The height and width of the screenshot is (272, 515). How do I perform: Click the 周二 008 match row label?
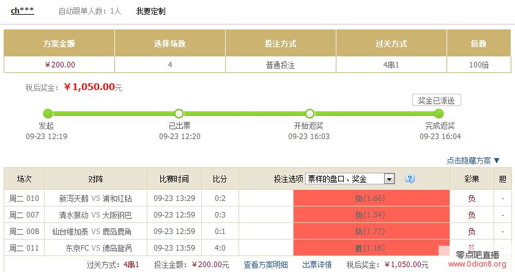pyautogui.click(x=24, y=231)
